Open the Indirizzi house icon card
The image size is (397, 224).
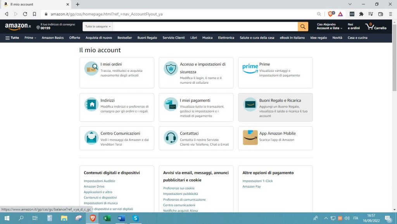[116, 107]
